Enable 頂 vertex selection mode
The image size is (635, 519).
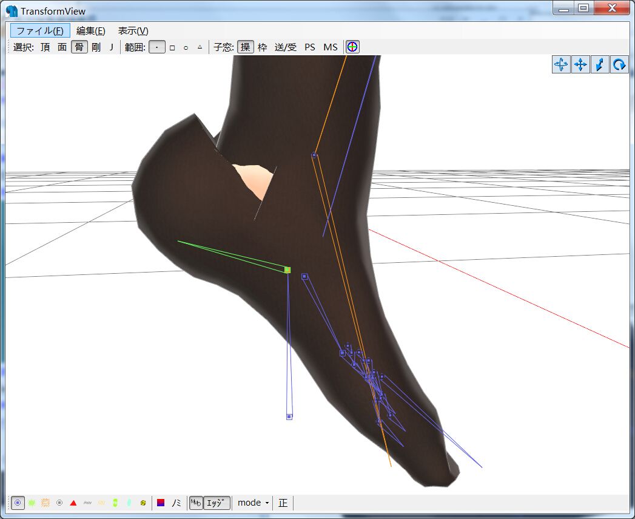coord(45,47)
